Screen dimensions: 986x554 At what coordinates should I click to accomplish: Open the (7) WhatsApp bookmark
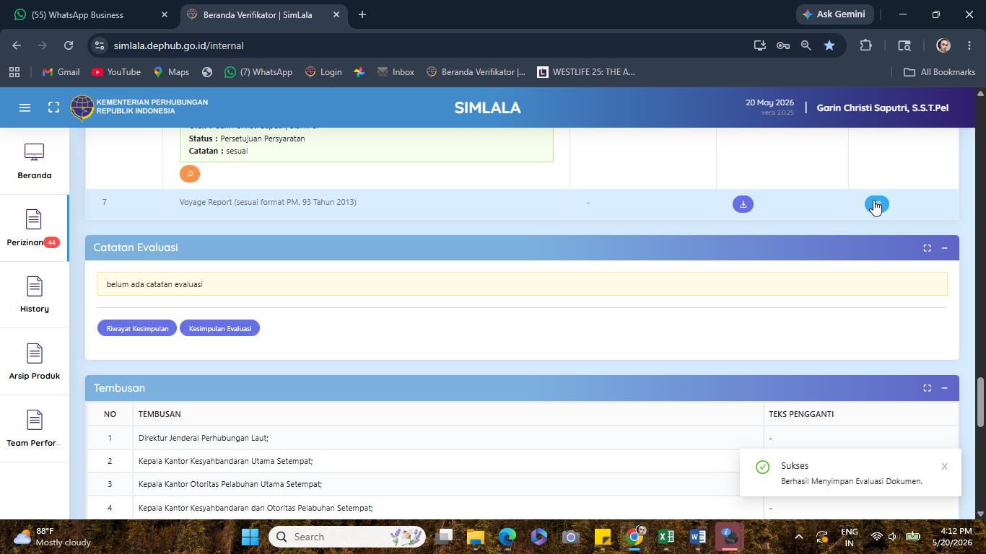(x=258, y=72)
